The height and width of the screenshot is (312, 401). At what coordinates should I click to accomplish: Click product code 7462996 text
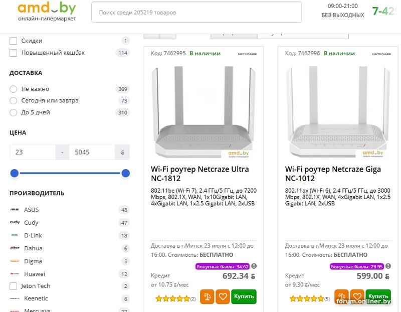click(x=303, y=54)
